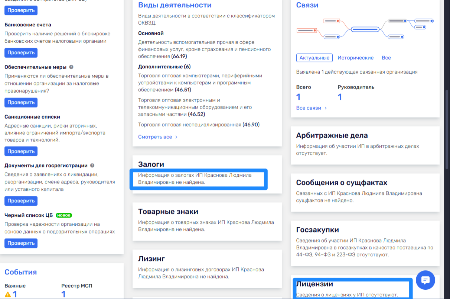Click the Руководитель count number 1

click(x=340, y=97)
